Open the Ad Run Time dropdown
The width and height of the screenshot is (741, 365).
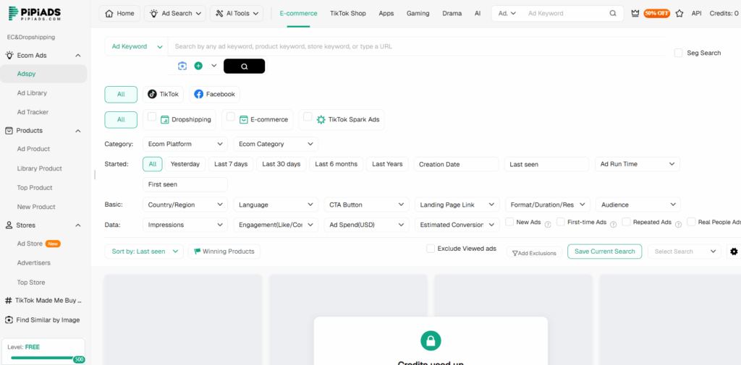coord(638,164)
